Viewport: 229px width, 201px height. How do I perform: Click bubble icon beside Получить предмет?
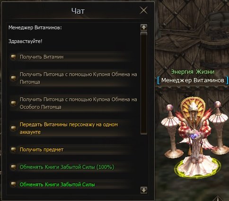14,149
